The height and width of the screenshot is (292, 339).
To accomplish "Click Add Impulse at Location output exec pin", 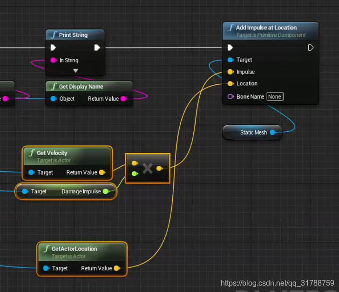I will [x=311, y=48].
